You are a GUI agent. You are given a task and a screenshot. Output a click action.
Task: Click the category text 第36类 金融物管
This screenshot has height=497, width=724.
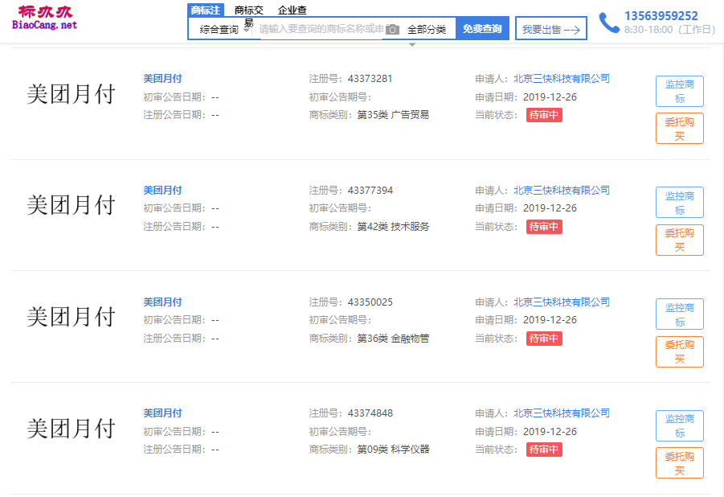(393, 339)
